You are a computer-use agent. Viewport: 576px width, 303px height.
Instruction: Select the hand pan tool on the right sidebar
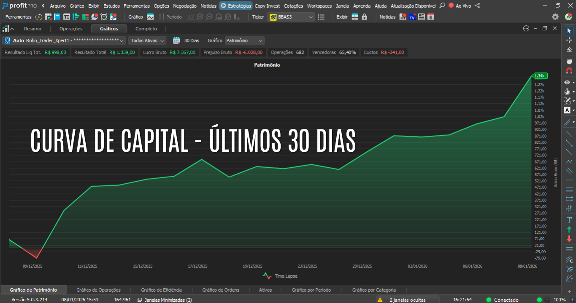[x=568, y=60]
